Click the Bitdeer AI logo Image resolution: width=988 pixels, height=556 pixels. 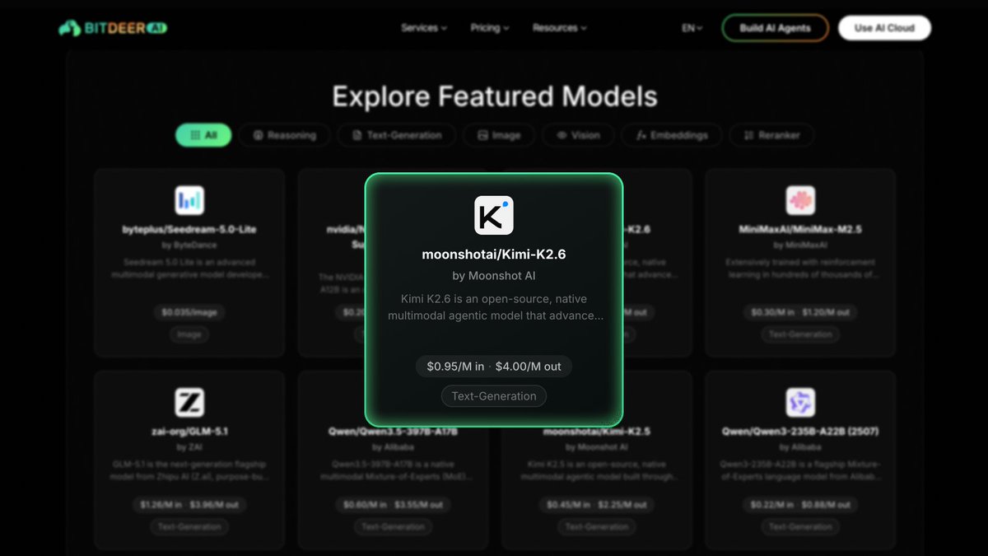pos(113,28)
